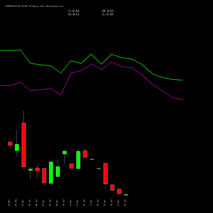This screenshot has height=213, width=213.
Task: Click the close value C: 0.14
Action: (x=74, y=11)
